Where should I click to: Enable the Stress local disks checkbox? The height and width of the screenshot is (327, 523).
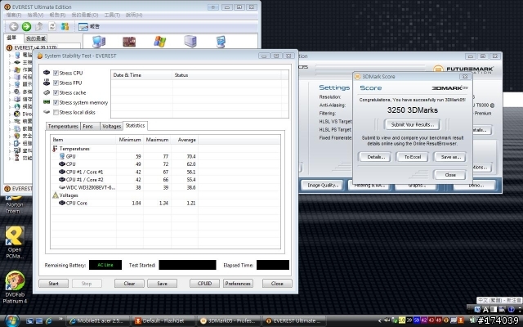click(x=56, y=112)
